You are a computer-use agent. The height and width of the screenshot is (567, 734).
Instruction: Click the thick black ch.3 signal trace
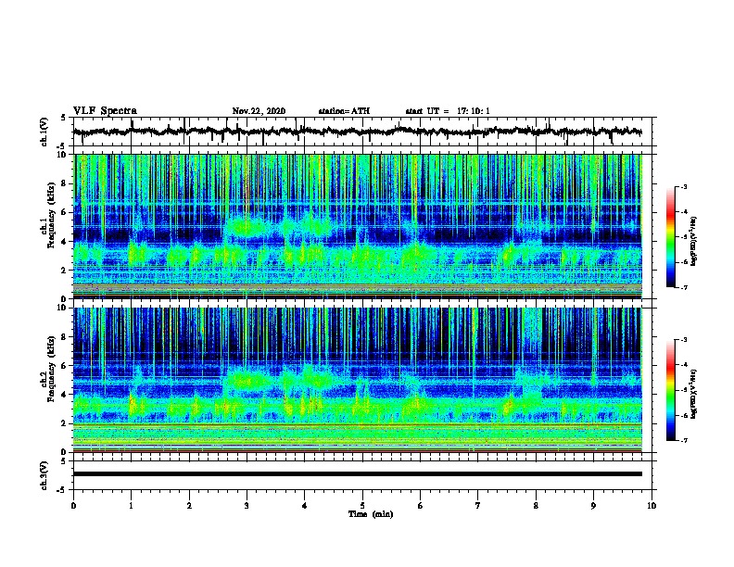point(358,474)
